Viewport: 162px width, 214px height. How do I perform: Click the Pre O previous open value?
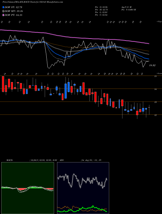(x=101, y=7)
